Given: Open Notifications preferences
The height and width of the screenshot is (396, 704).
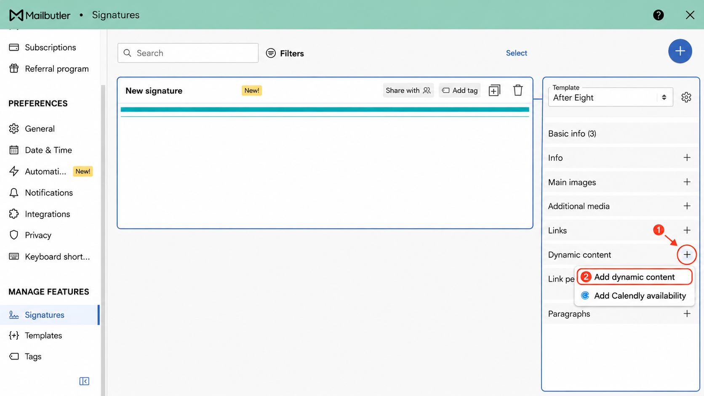Looking at the screenshot, I should click(50, 193).
